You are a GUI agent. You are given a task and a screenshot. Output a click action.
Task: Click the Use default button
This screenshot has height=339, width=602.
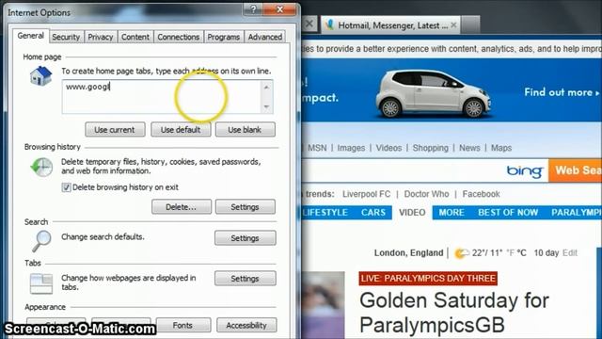click(181, 130)
